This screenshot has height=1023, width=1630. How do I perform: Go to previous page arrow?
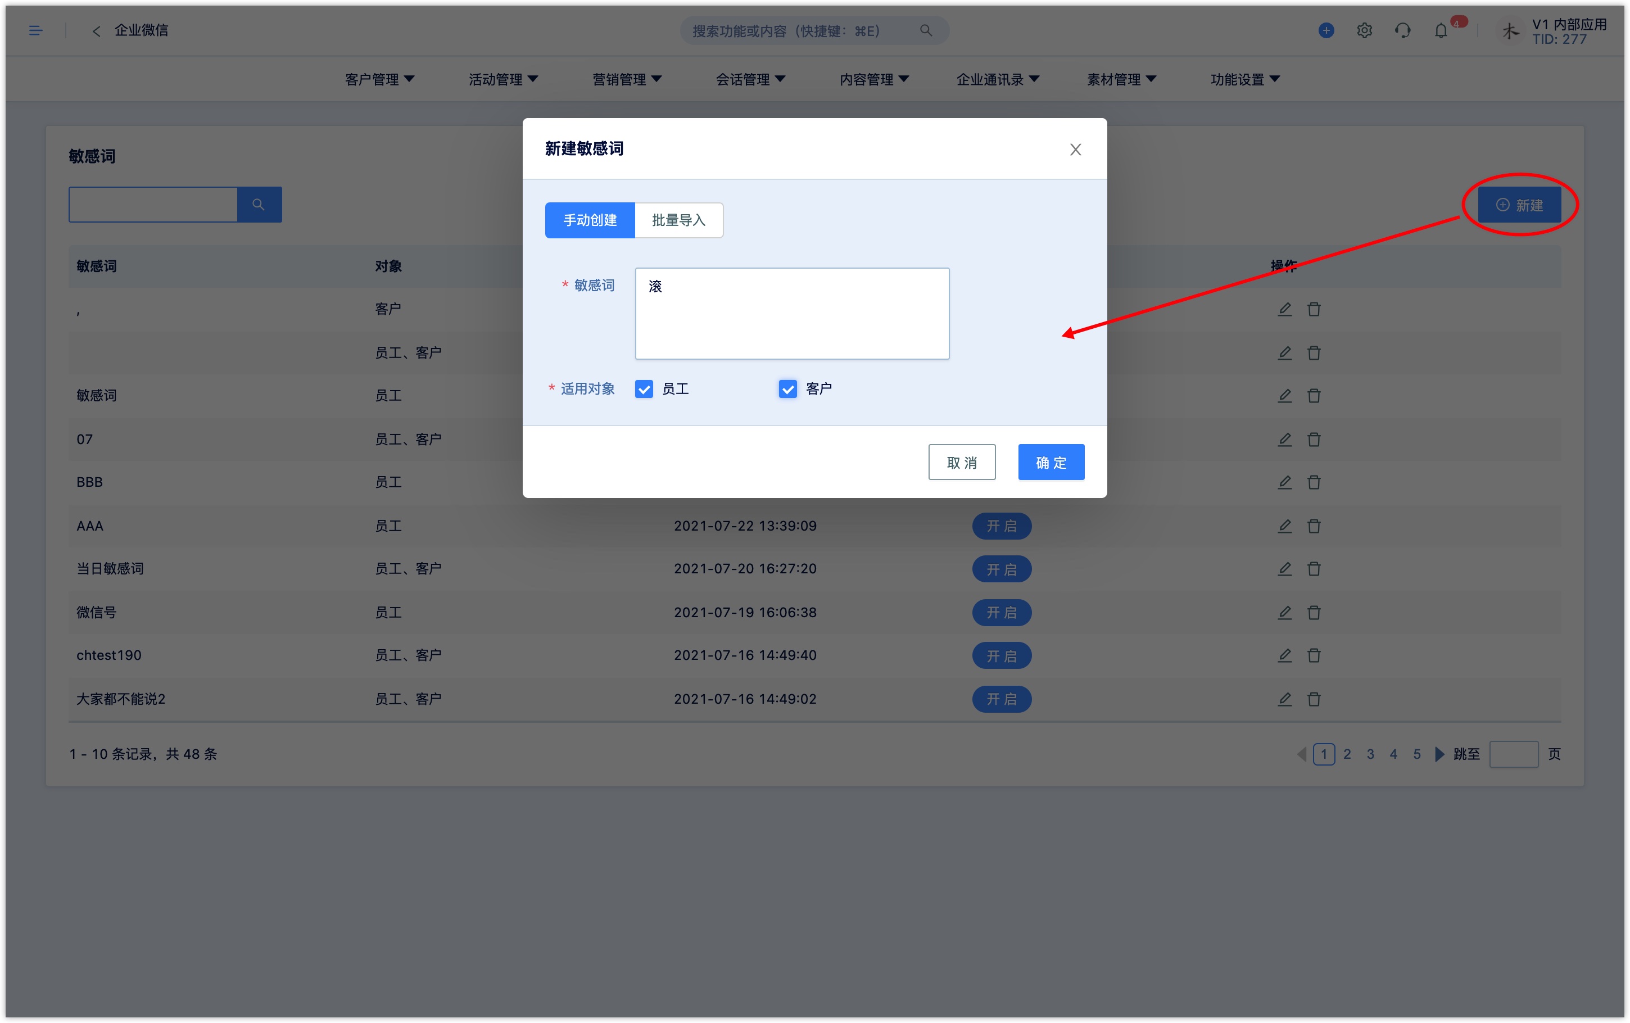1301,754
